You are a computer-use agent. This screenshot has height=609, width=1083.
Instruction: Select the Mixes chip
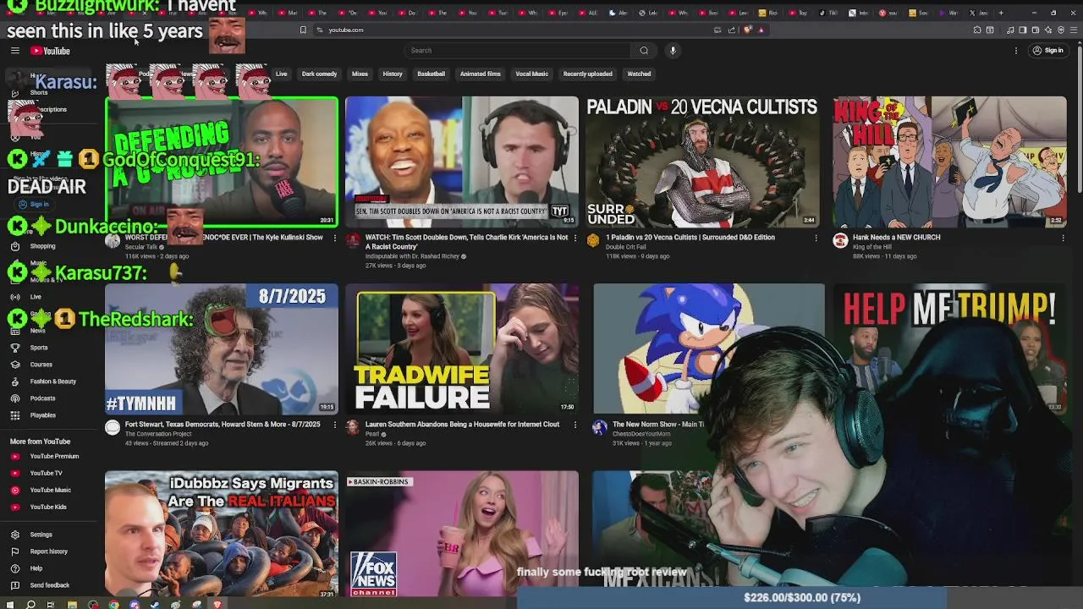[x=360, y=74]
